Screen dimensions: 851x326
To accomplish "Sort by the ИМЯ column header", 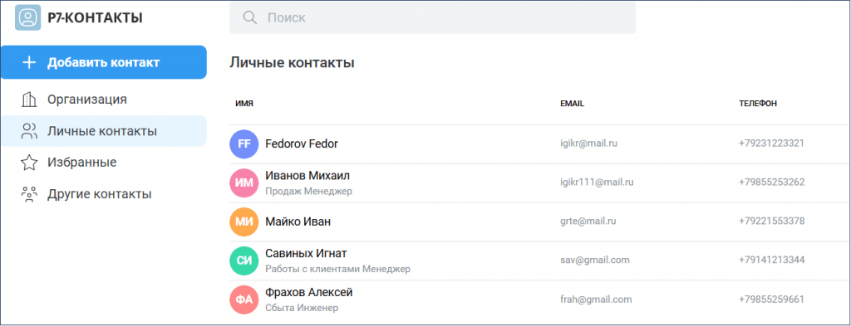I will [244, 104].
